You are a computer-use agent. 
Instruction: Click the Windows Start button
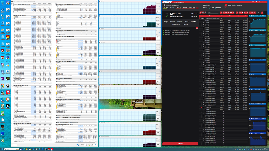coord(2,149)
